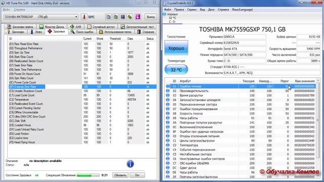324x182 pixels.
Task: Click the green tag options icon in HD Tune
Action: click(x=130, y=17)
